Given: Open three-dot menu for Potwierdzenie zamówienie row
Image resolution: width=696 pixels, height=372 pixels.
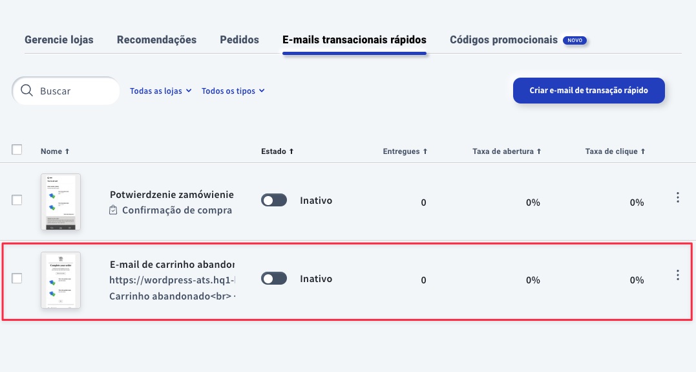Looking at the screenshot, I should 677,198.
